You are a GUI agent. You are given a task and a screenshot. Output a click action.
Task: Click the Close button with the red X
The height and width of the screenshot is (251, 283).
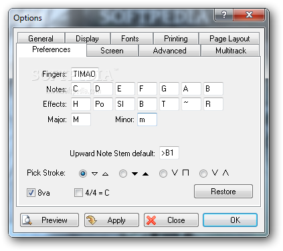(171, 220)
